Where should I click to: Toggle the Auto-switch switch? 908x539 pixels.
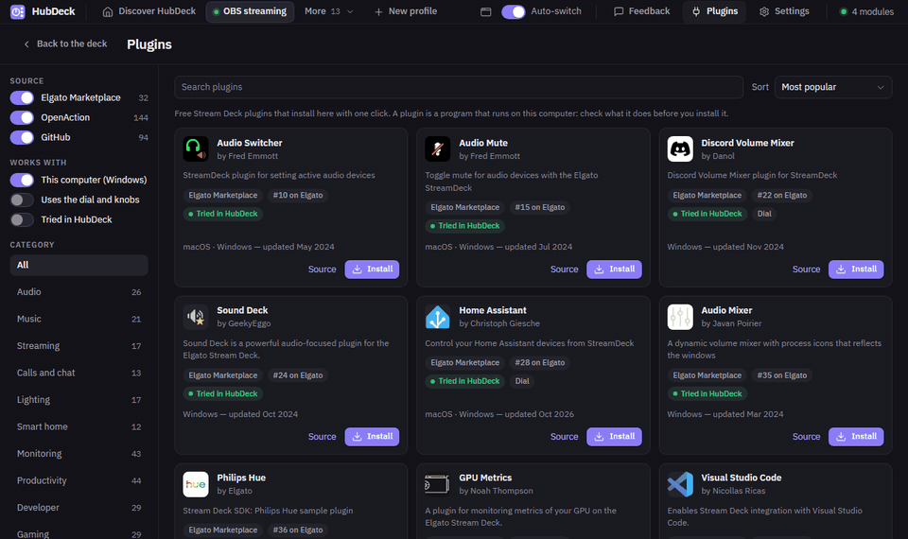point(513,11)
